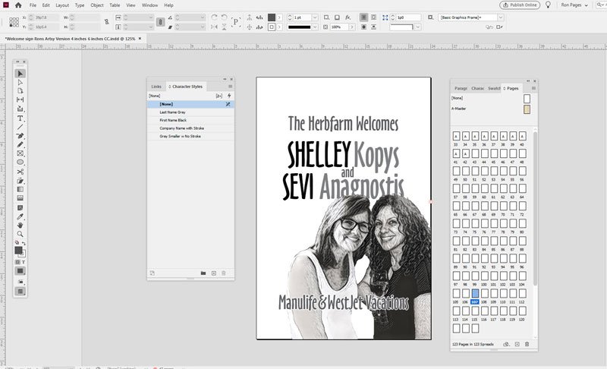Viewport: 607px width, 369px height.
Task: Select the Type tool
Action: point(20,118)
